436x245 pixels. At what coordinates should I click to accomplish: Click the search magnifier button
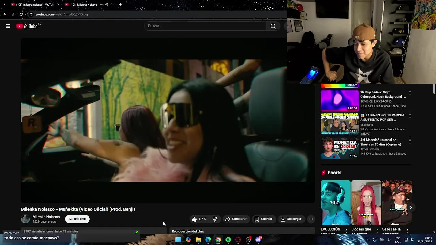click(273, 26)
